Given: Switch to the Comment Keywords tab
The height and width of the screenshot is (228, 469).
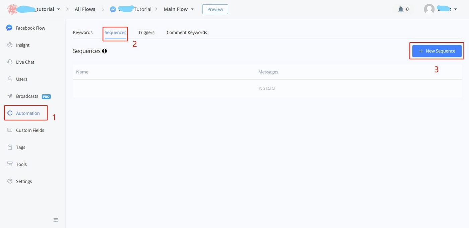Looking at the screenshot, I should coord(187,32).
